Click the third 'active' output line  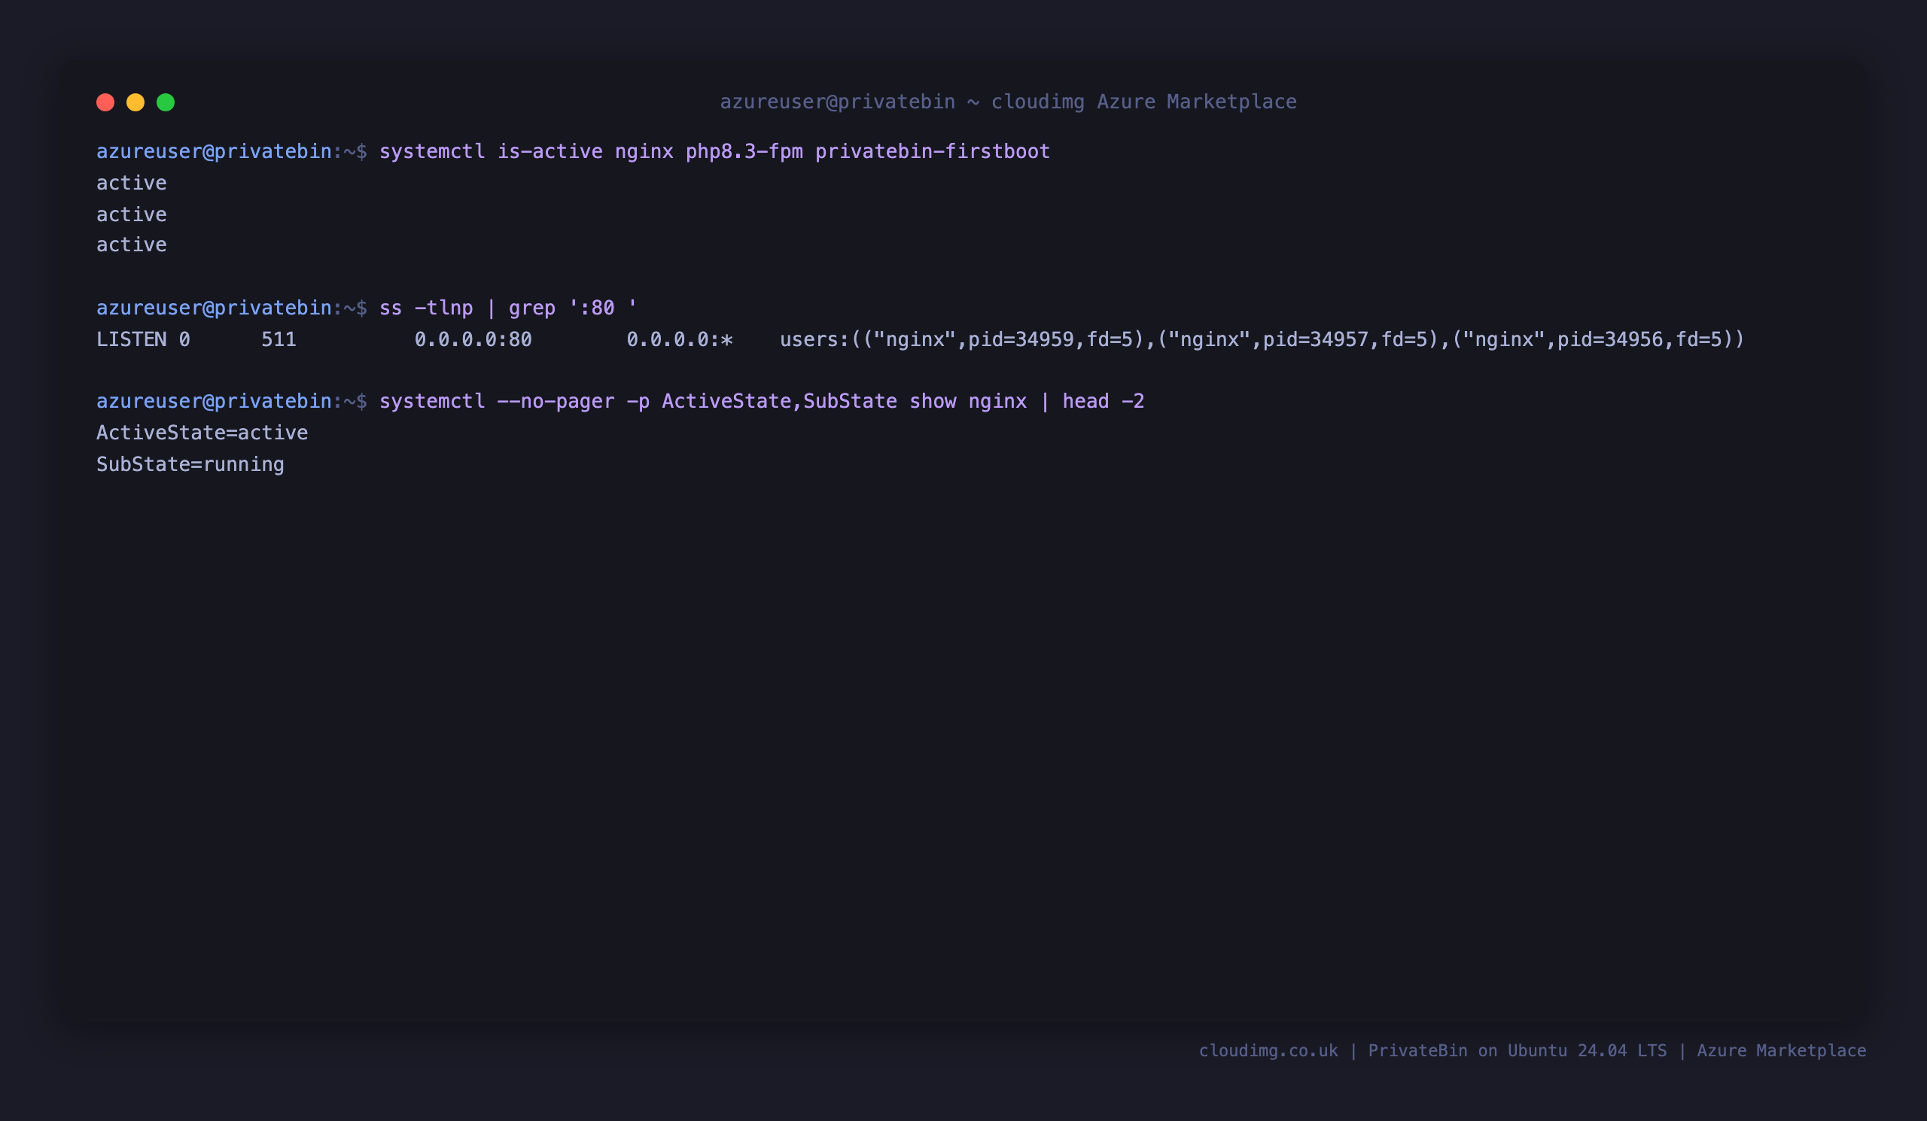click(132, 245)
